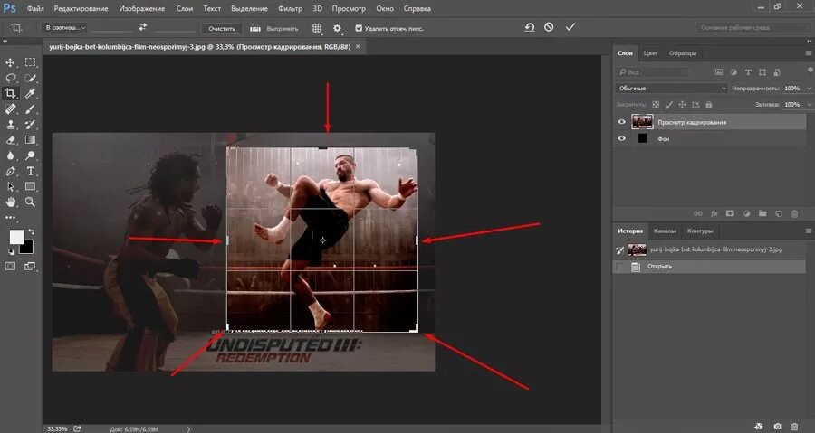Reset default foreground and background colors
Viewport: 815px width, 433px height.
coord(12,252)
